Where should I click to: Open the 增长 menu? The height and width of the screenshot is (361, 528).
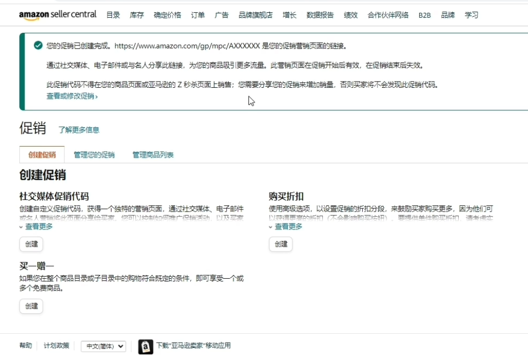290,15
